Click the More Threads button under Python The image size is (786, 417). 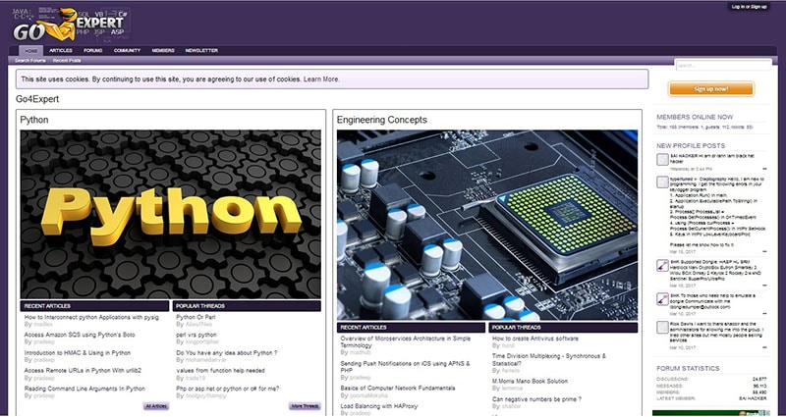coord(305,406)
